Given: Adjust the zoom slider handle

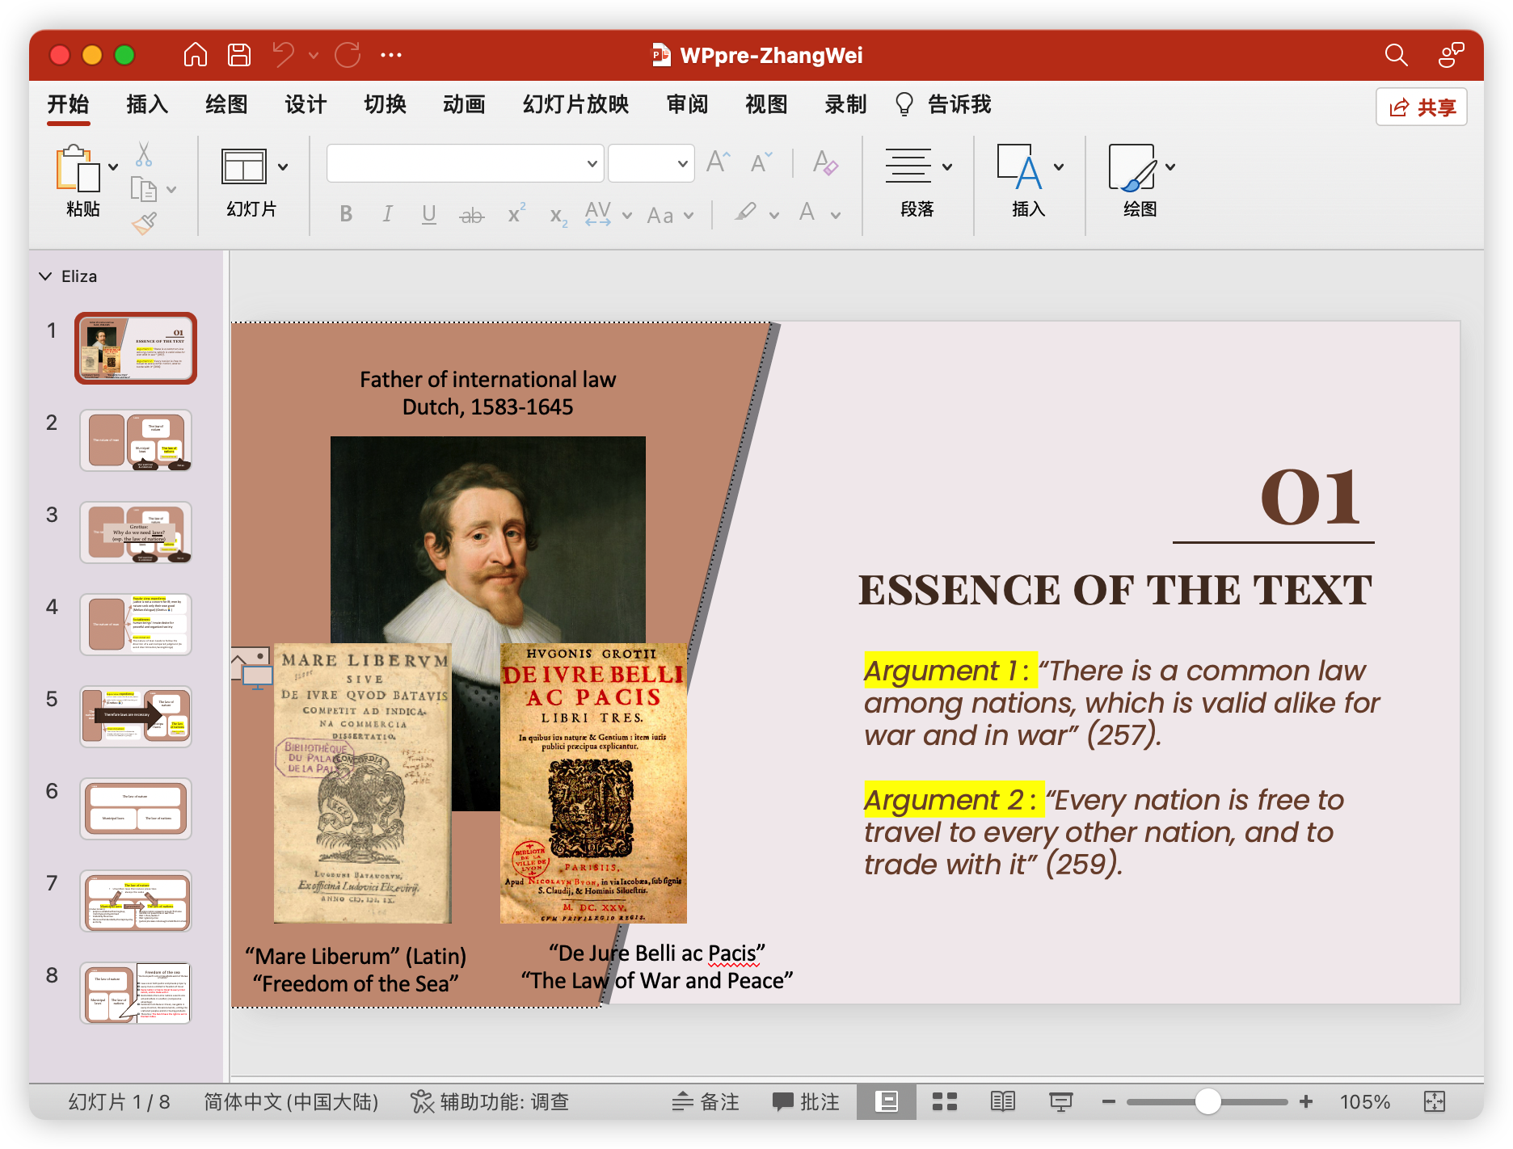Looking at the screenshot, I should [x=1207, y=1101].
